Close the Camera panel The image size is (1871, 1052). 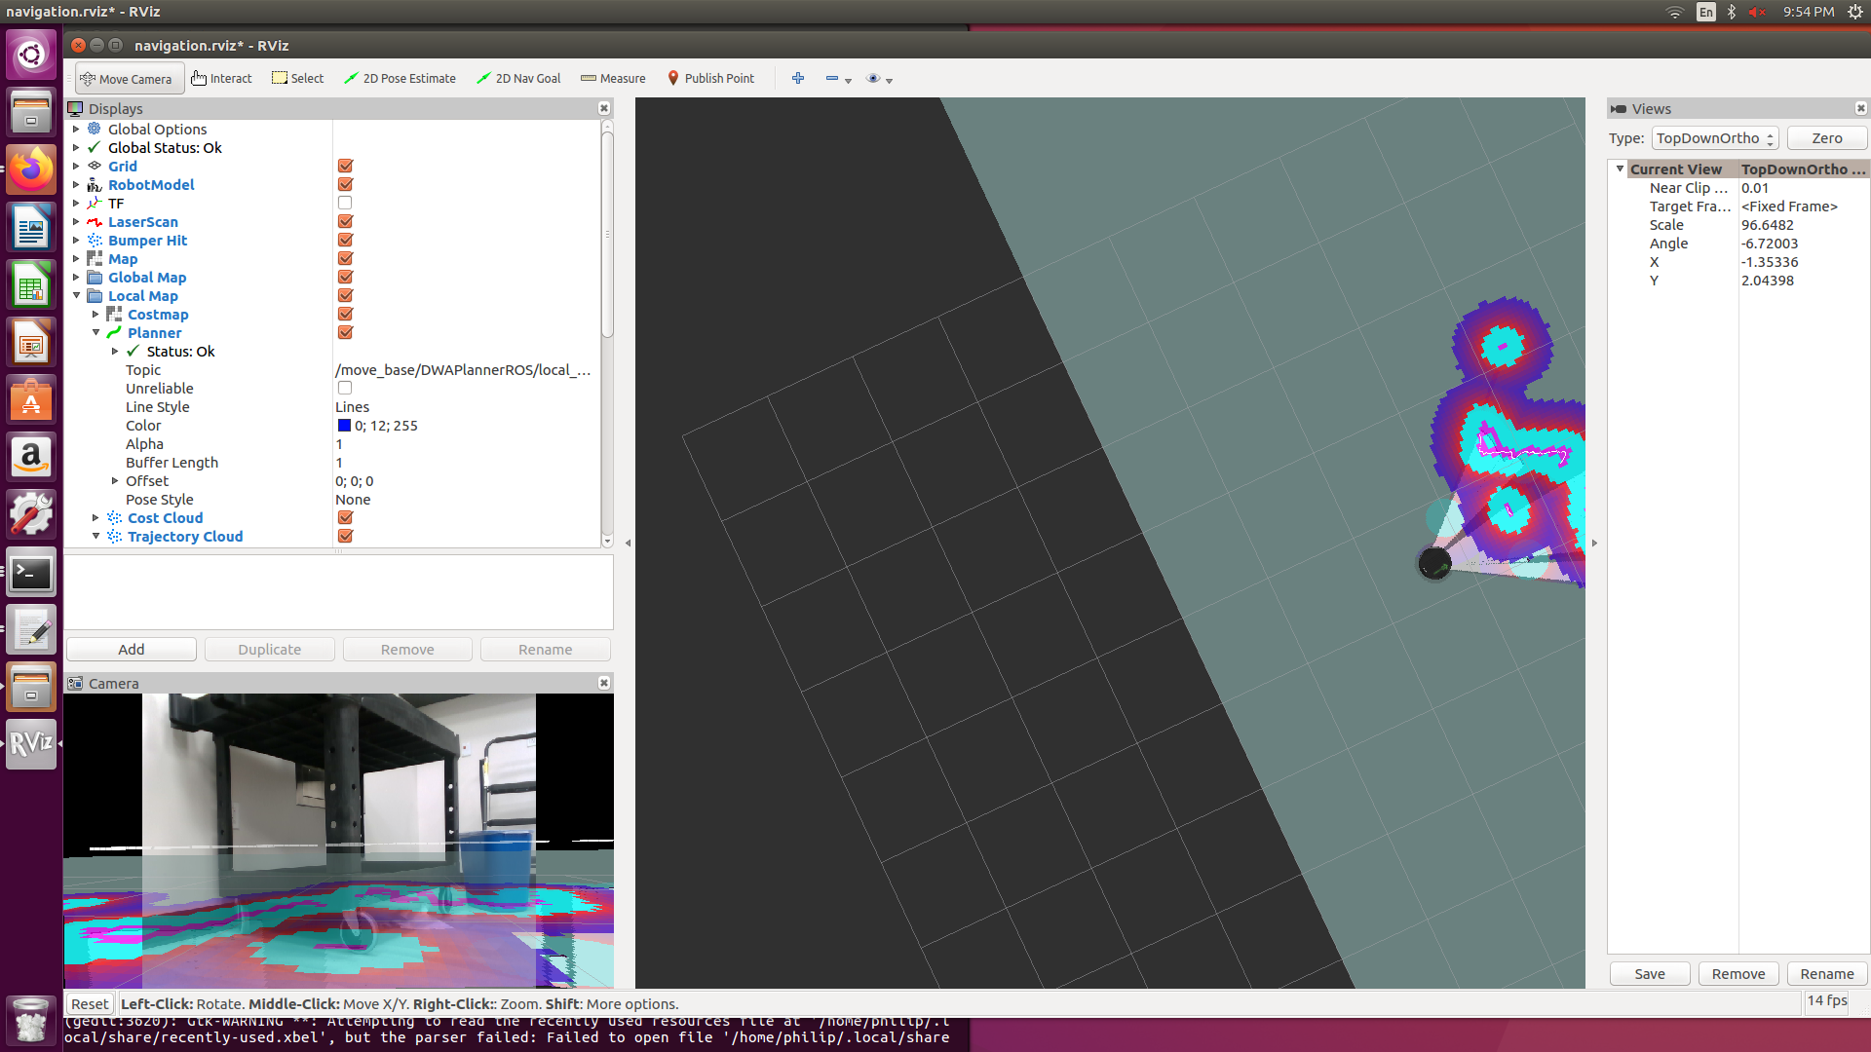click(x=604, y=684)
